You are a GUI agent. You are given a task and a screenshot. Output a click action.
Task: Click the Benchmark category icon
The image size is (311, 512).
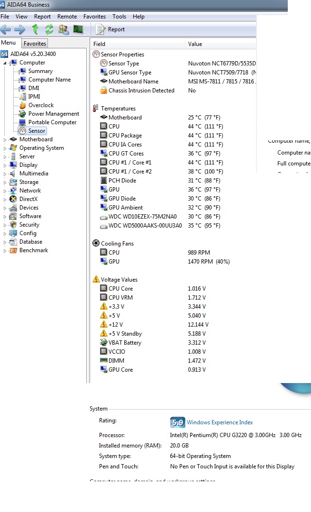13,250
